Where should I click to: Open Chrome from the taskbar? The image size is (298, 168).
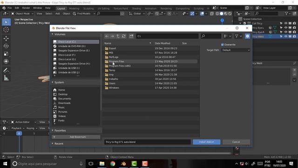pyautogui.click(x=113, y=164)
